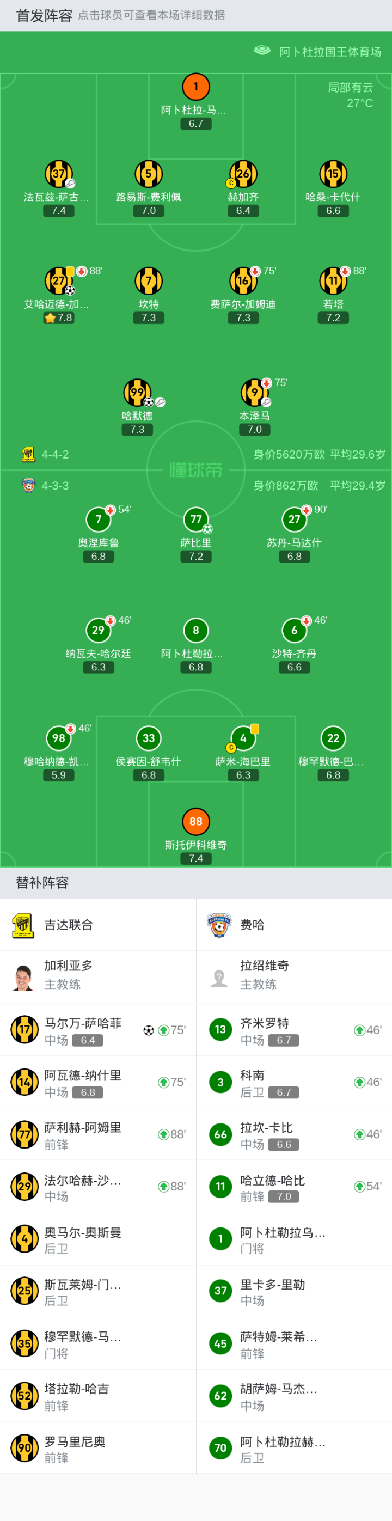392x1521 pixels.
Task: Select 本泽马 number 9 jersey icon
Action: click(254, 393)
